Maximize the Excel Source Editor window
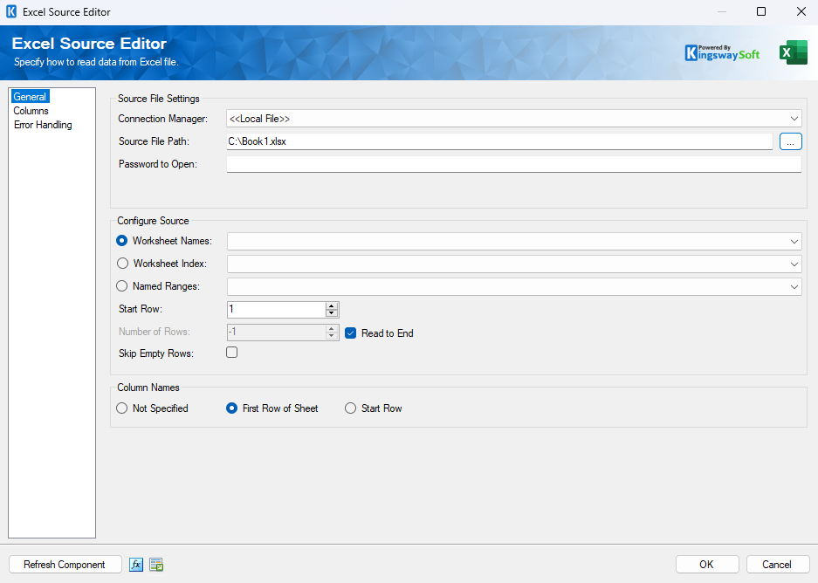 761,11
